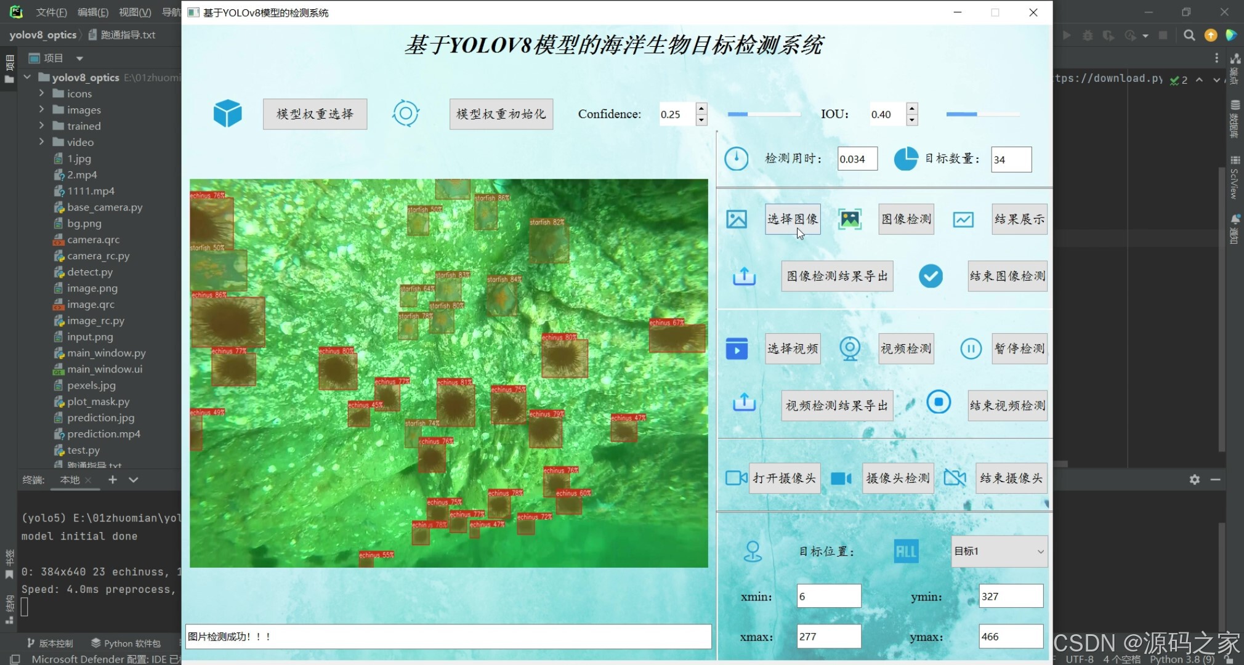Click the blue checkmark end detection icon

point(931,276)
